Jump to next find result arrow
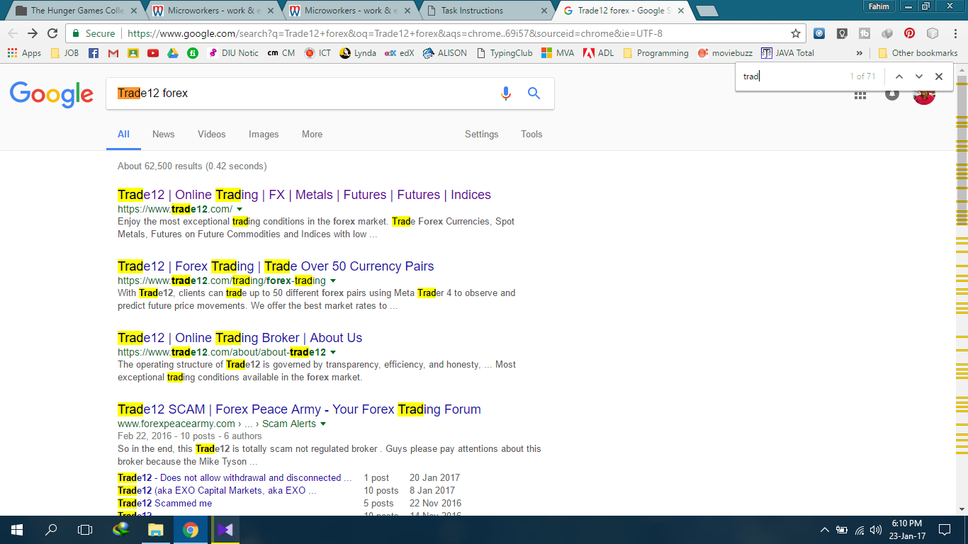This screenshot has width=968, height=544. pyautogui.click(x=919, y=76)
